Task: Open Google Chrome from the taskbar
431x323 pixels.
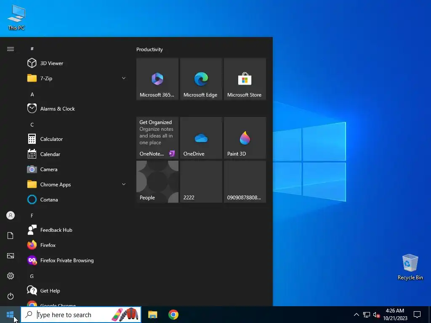Action: click(x=173, y=315)
